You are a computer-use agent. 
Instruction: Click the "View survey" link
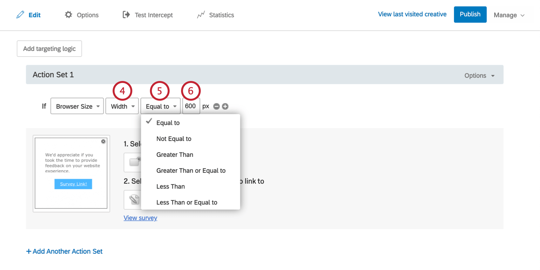[140, 218]
